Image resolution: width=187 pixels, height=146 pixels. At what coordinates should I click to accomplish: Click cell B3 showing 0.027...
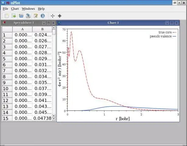coord(42,47)
